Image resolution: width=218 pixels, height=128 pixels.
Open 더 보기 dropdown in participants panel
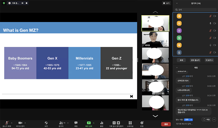(209, 60)
